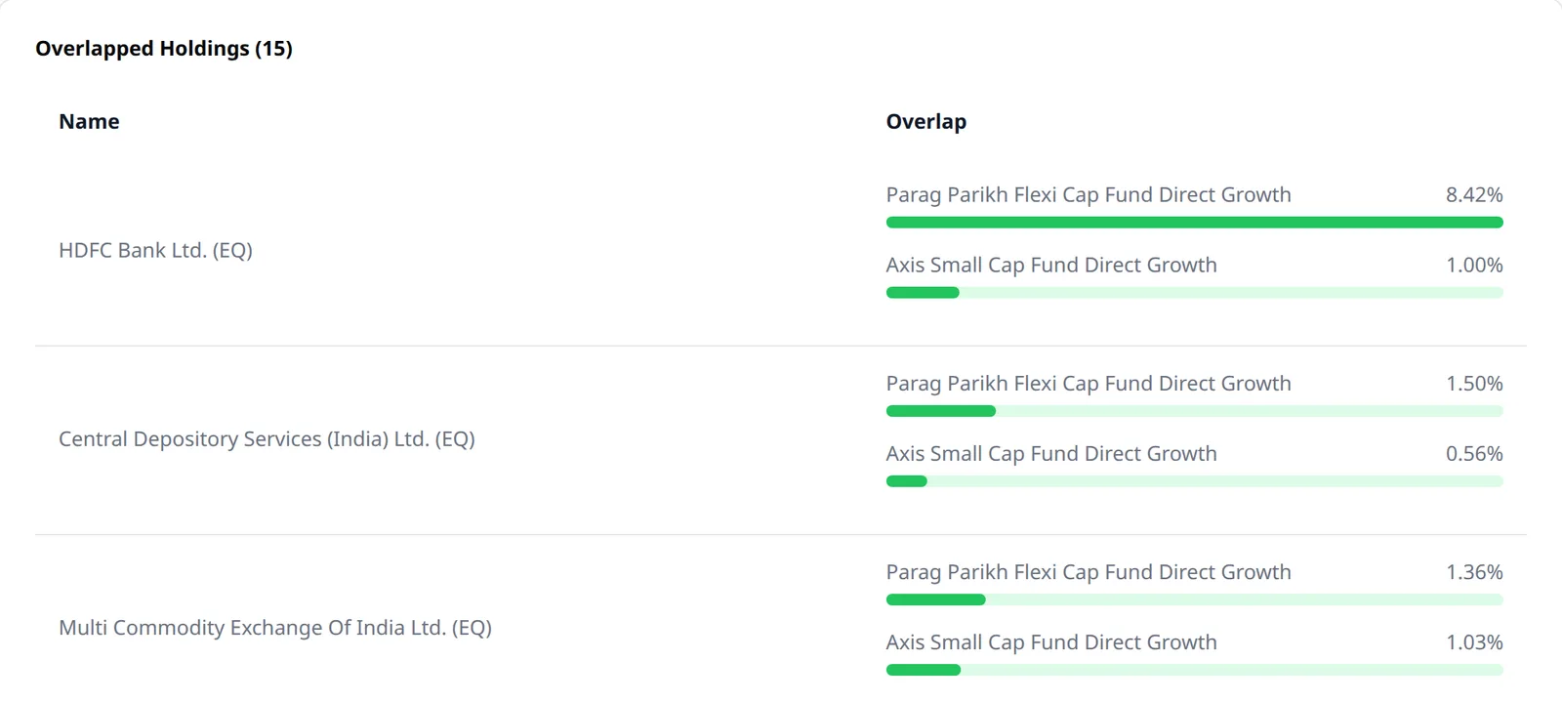Select Multi Commodity Exchange Of India Ltd.

[275, 628]
